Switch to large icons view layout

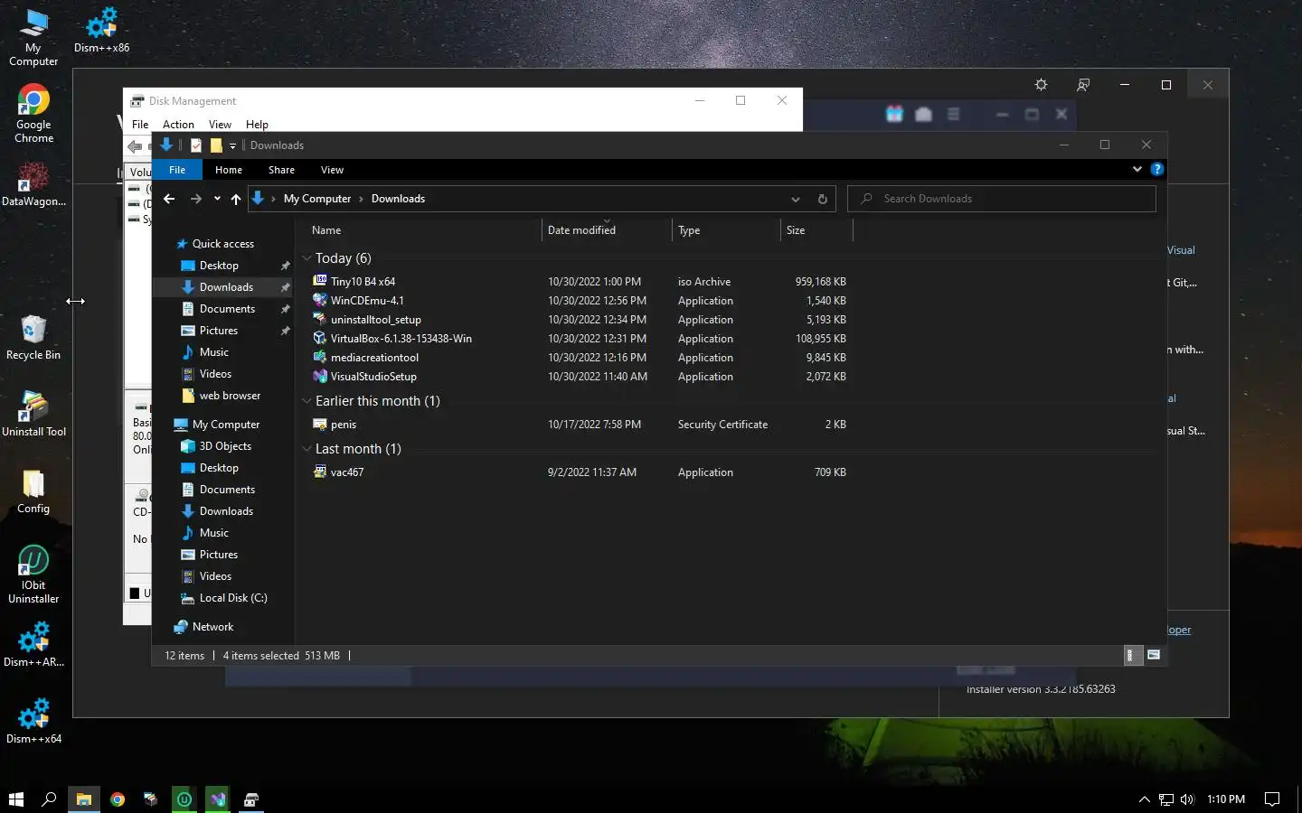1154,655
